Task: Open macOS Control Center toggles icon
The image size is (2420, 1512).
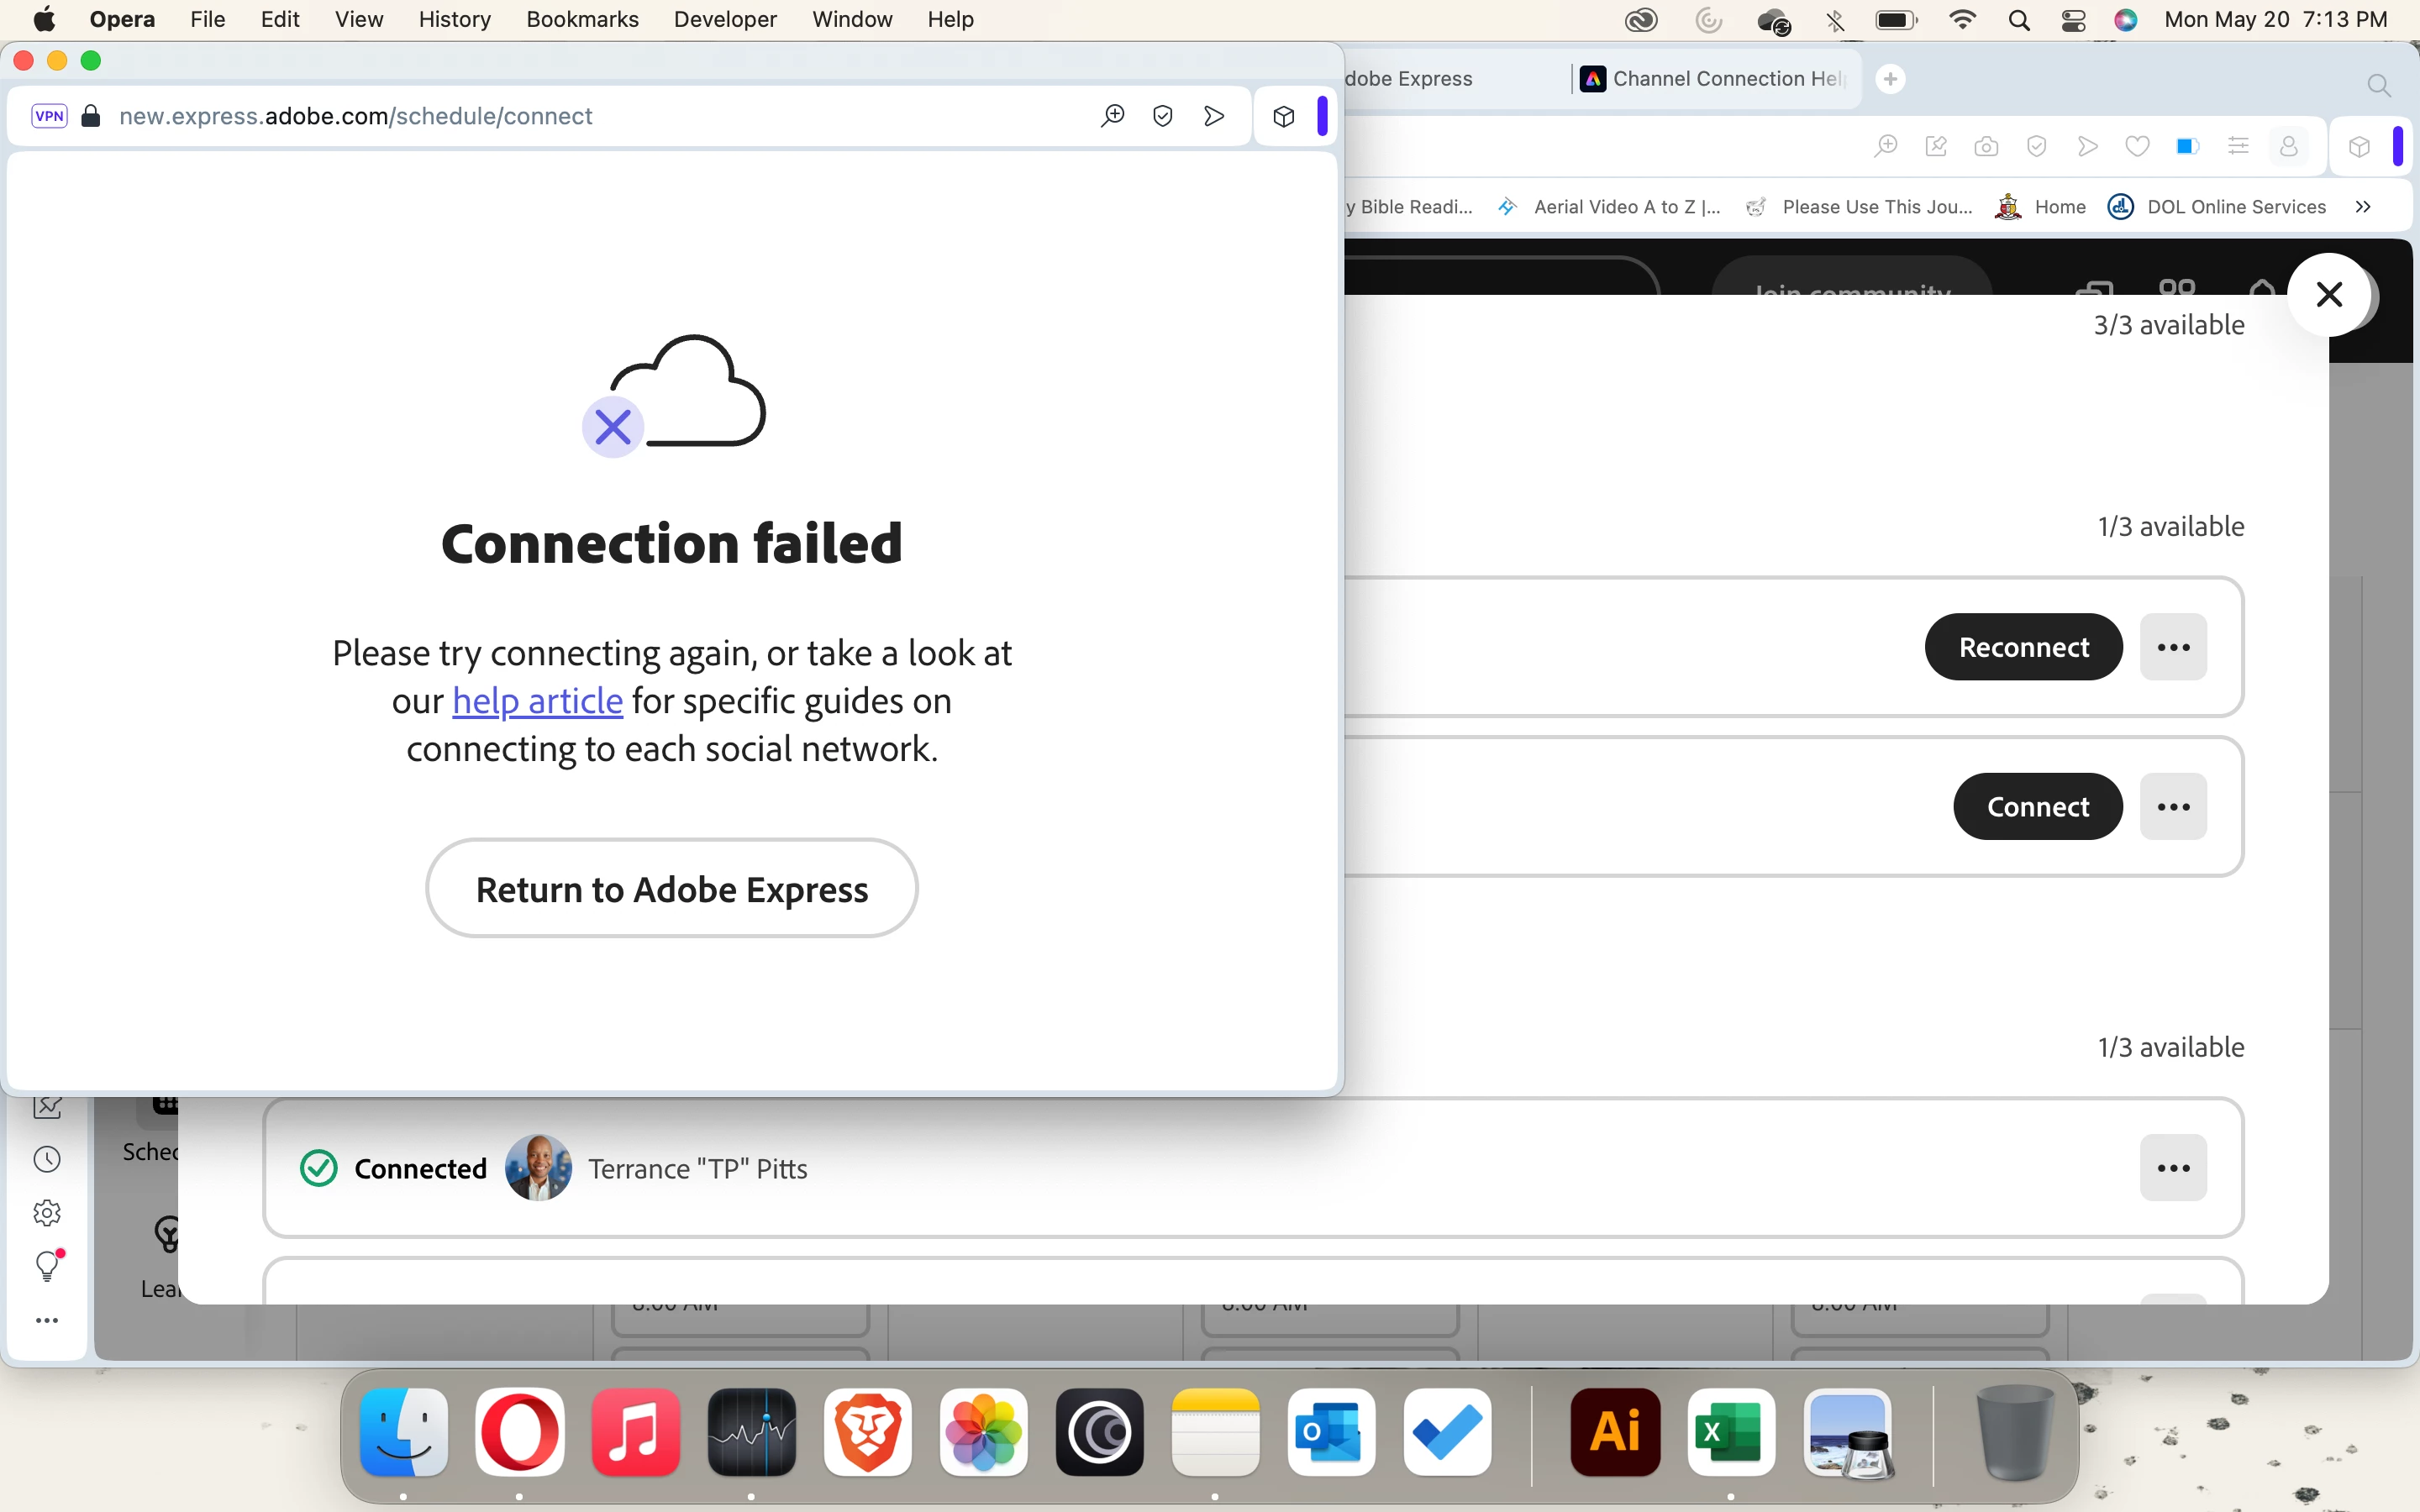Action: (x=2073, y=20)
